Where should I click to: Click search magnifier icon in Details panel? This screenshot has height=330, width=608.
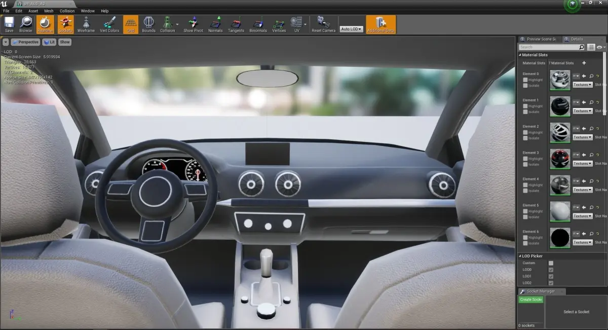582,47
